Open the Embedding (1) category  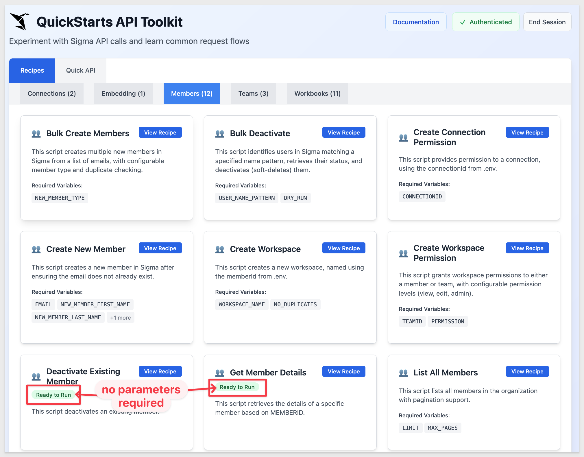(123, 94)
